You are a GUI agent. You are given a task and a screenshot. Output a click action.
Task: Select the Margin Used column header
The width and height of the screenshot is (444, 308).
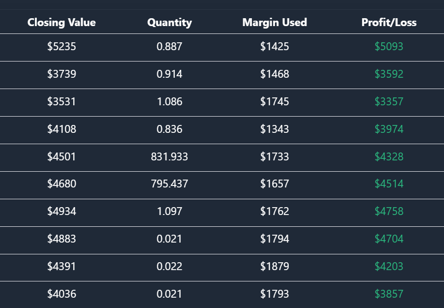275,22
